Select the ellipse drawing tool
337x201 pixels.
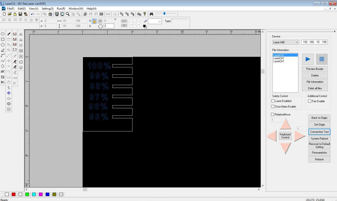coord(3,34)
